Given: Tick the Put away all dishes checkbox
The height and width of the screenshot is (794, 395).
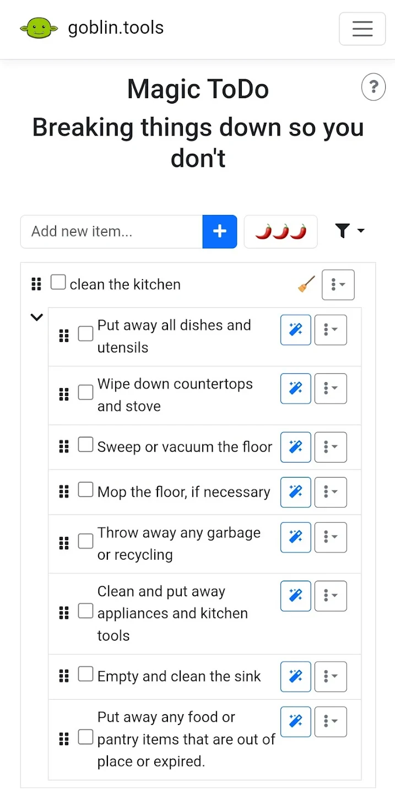Looking at the screenshot, I should pyautogui.click(x=85, y=334).
